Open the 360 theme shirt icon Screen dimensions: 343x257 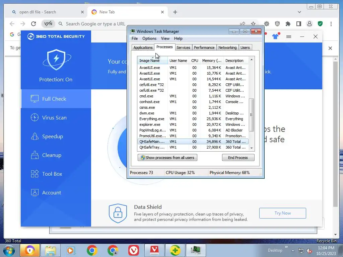(x=275, y=36)
